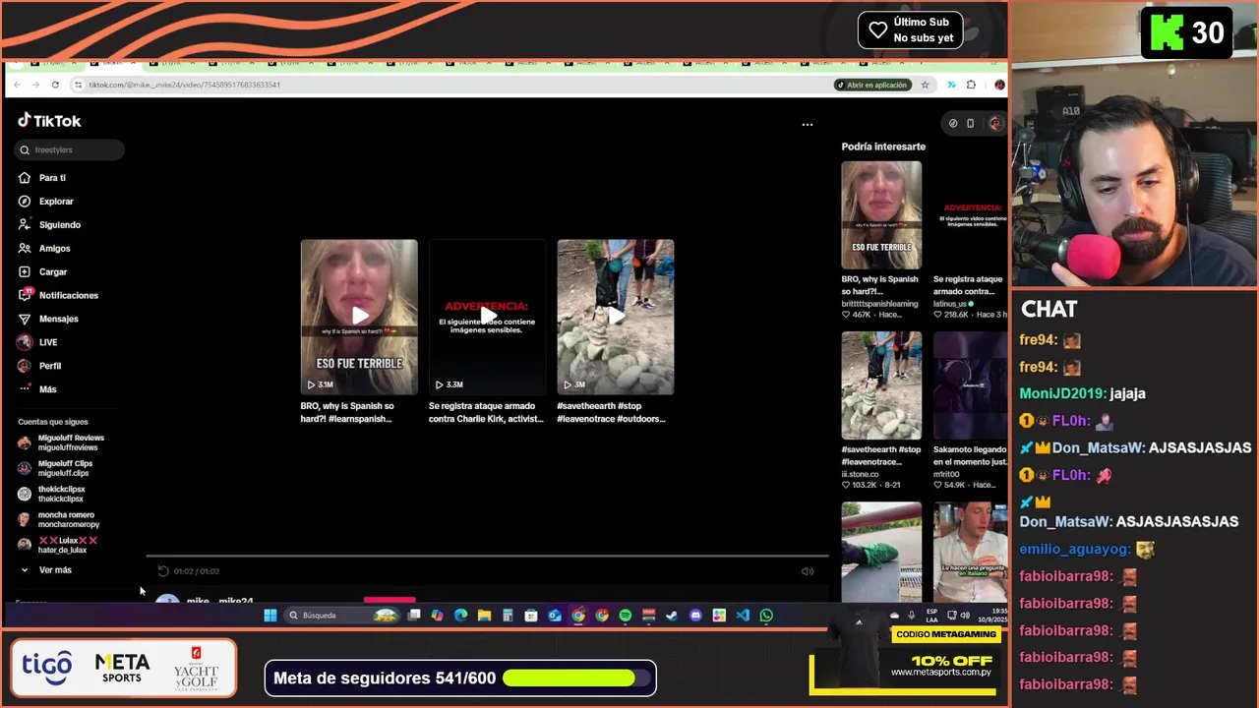
Task: Reload the TikTok page
Action: coord(55,85)
